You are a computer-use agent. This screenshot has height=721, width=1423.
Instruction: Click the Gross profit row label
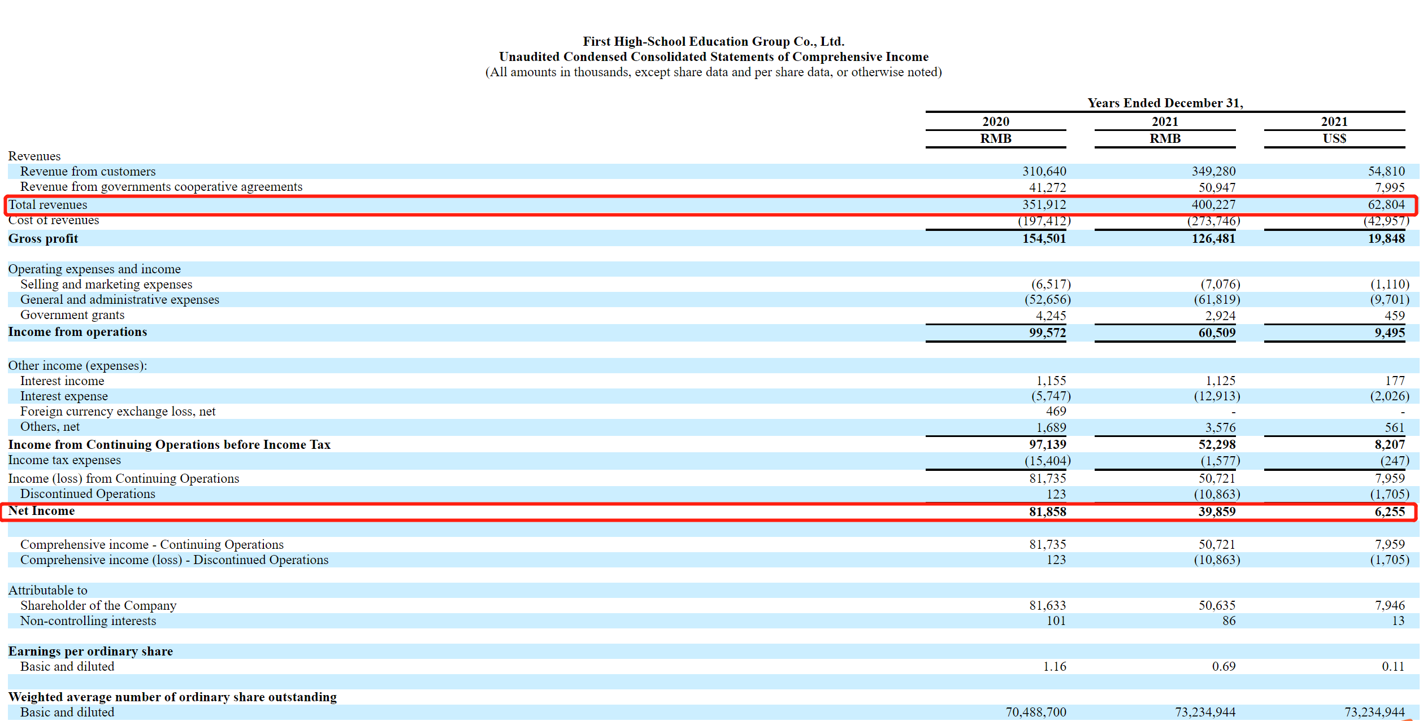pos(43,238)
